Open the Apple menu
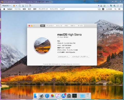Image resolution: width=124 pixels, height=100 pixels. tap(4, 9)
